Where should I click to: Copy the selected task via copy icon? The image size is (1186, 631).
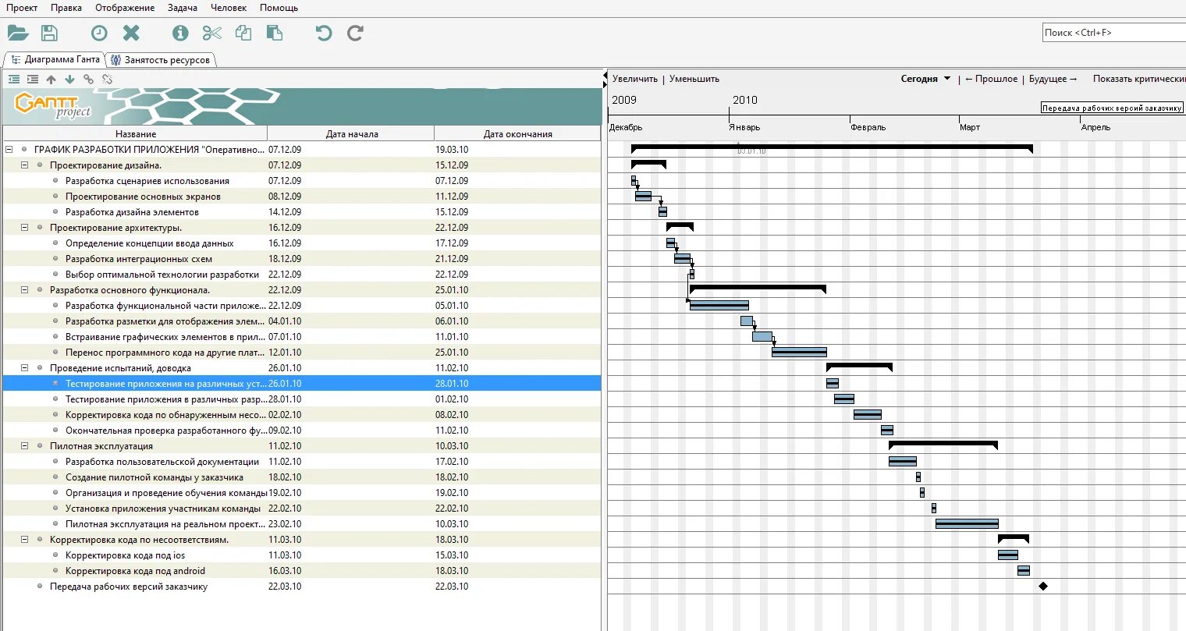(243, 32)
